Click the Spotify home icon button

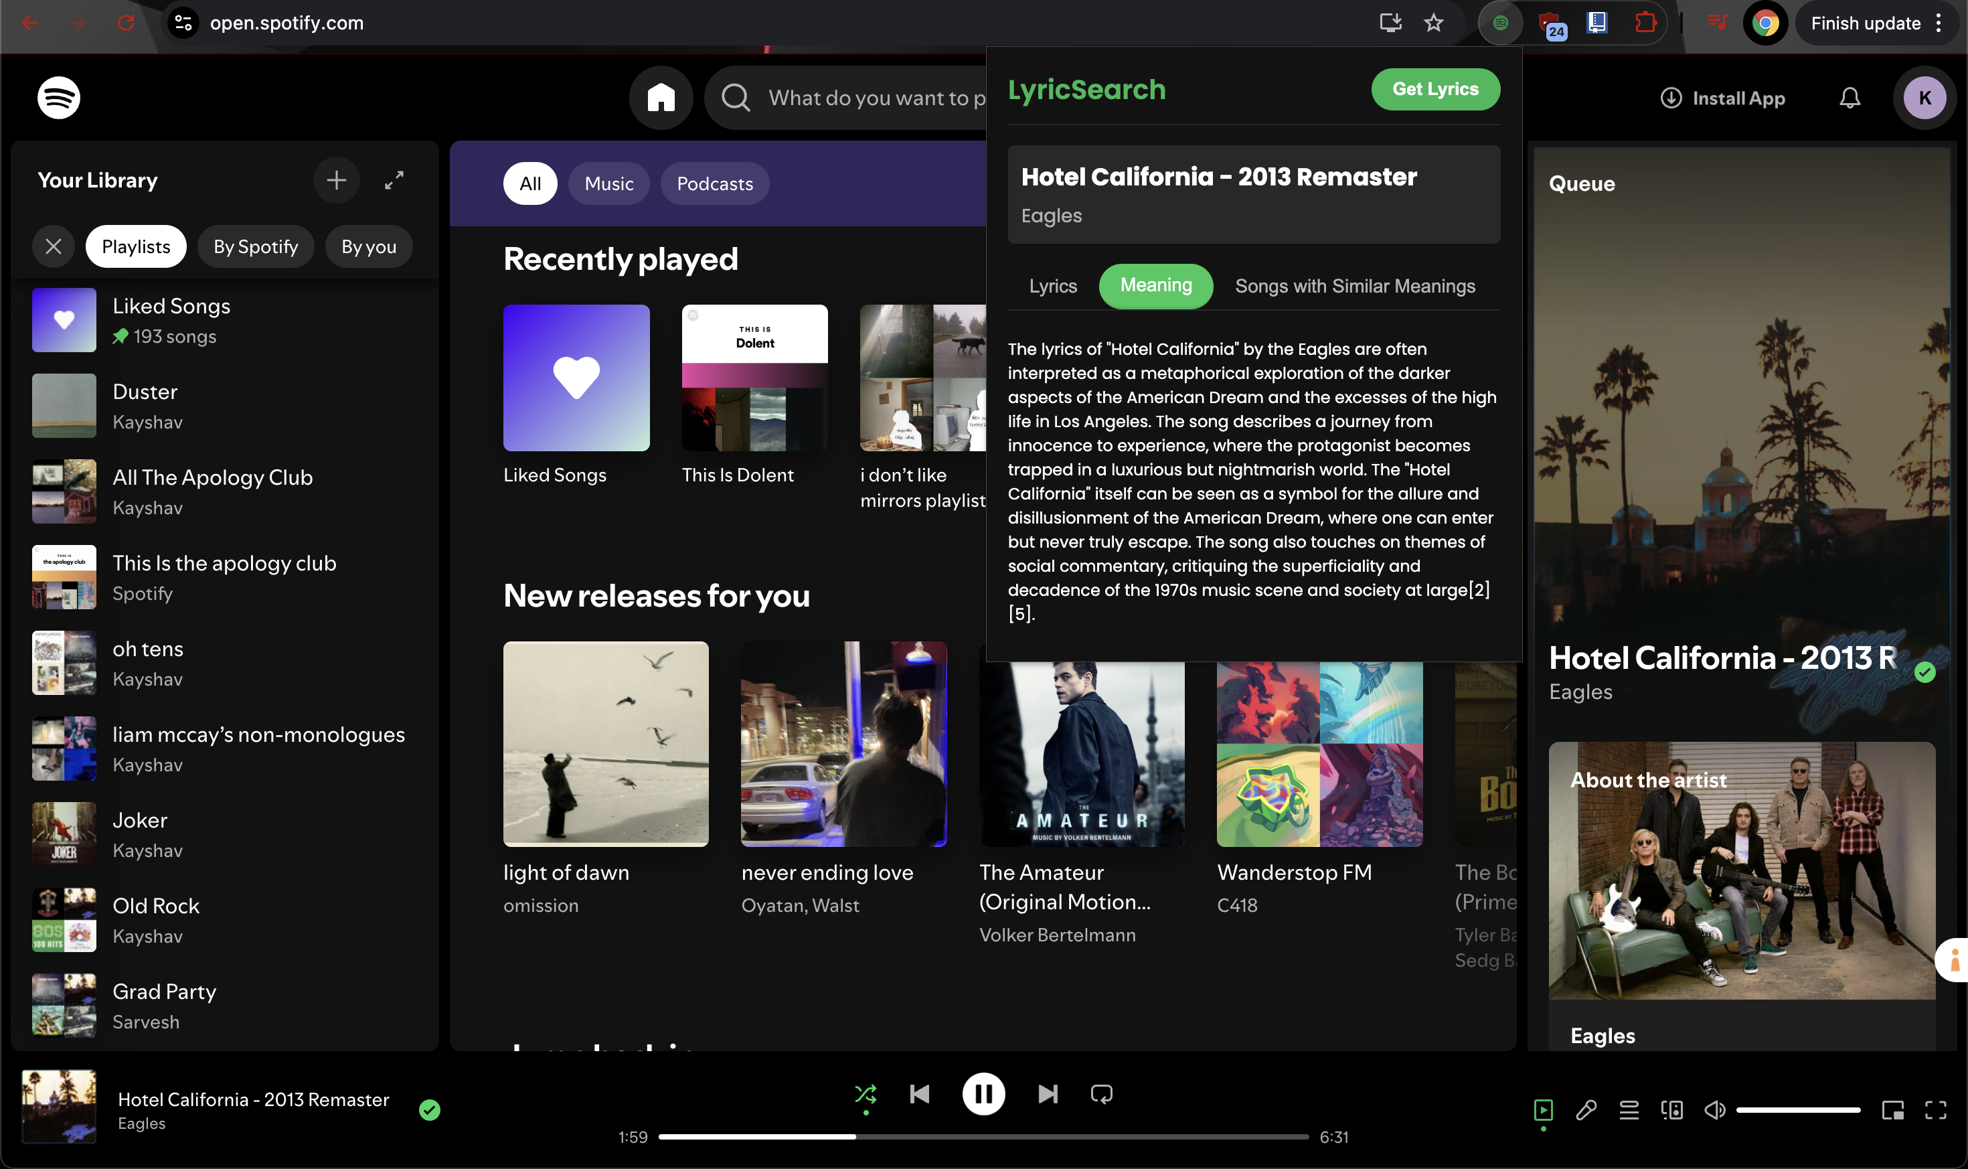click(x=661, y=98)
